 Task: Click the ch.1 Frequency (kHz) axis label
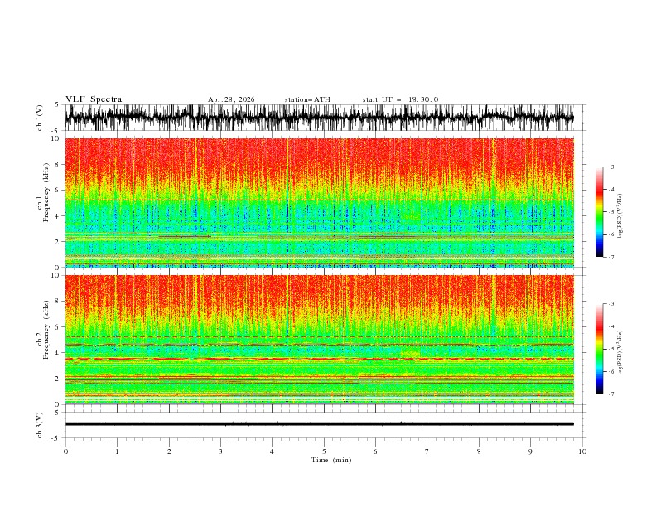click(x=43, y=202)
